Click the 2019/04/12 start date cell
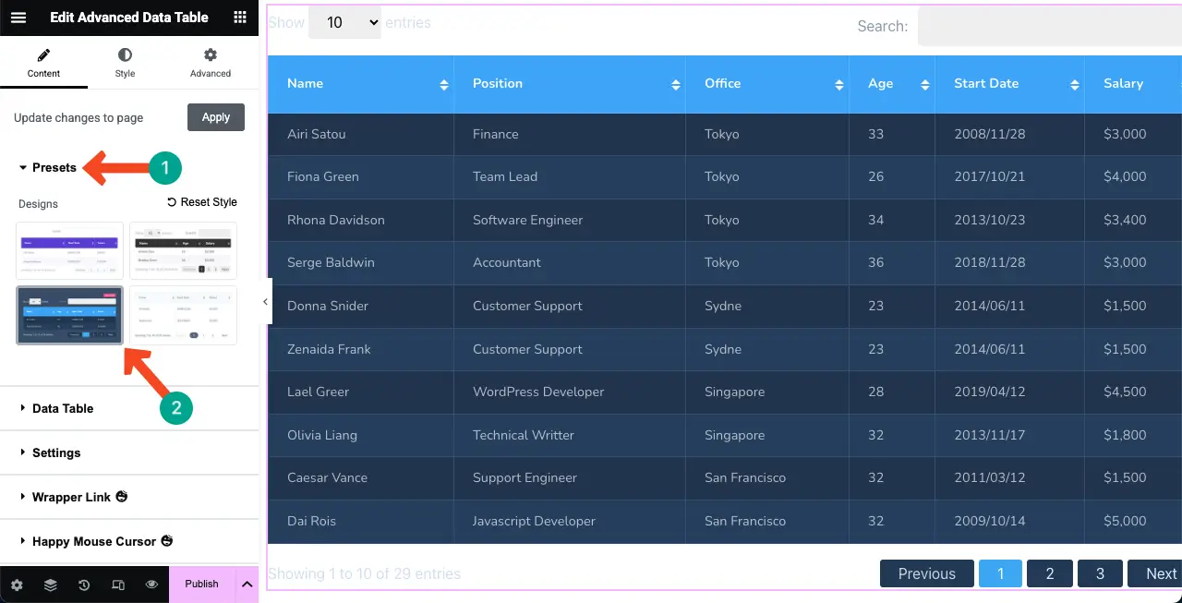Screen dimensions: 1182x603 [x=1009, y=392]
